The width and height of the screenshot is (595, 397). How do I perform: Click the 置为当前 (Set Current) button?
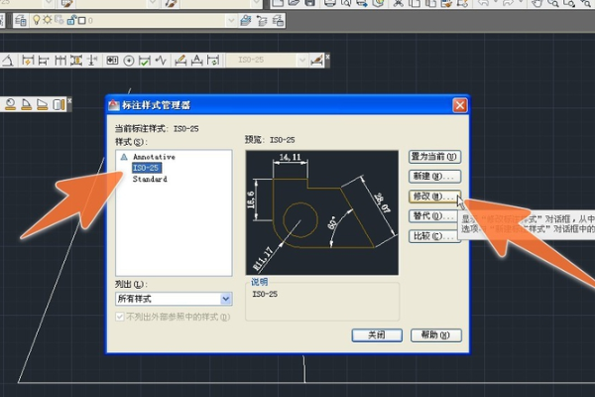coord(434,157)
